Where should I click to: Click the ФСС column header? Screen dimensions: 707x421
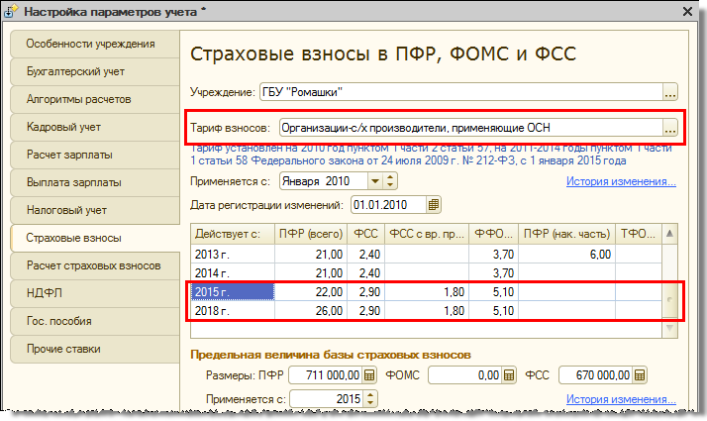(365, 234)
